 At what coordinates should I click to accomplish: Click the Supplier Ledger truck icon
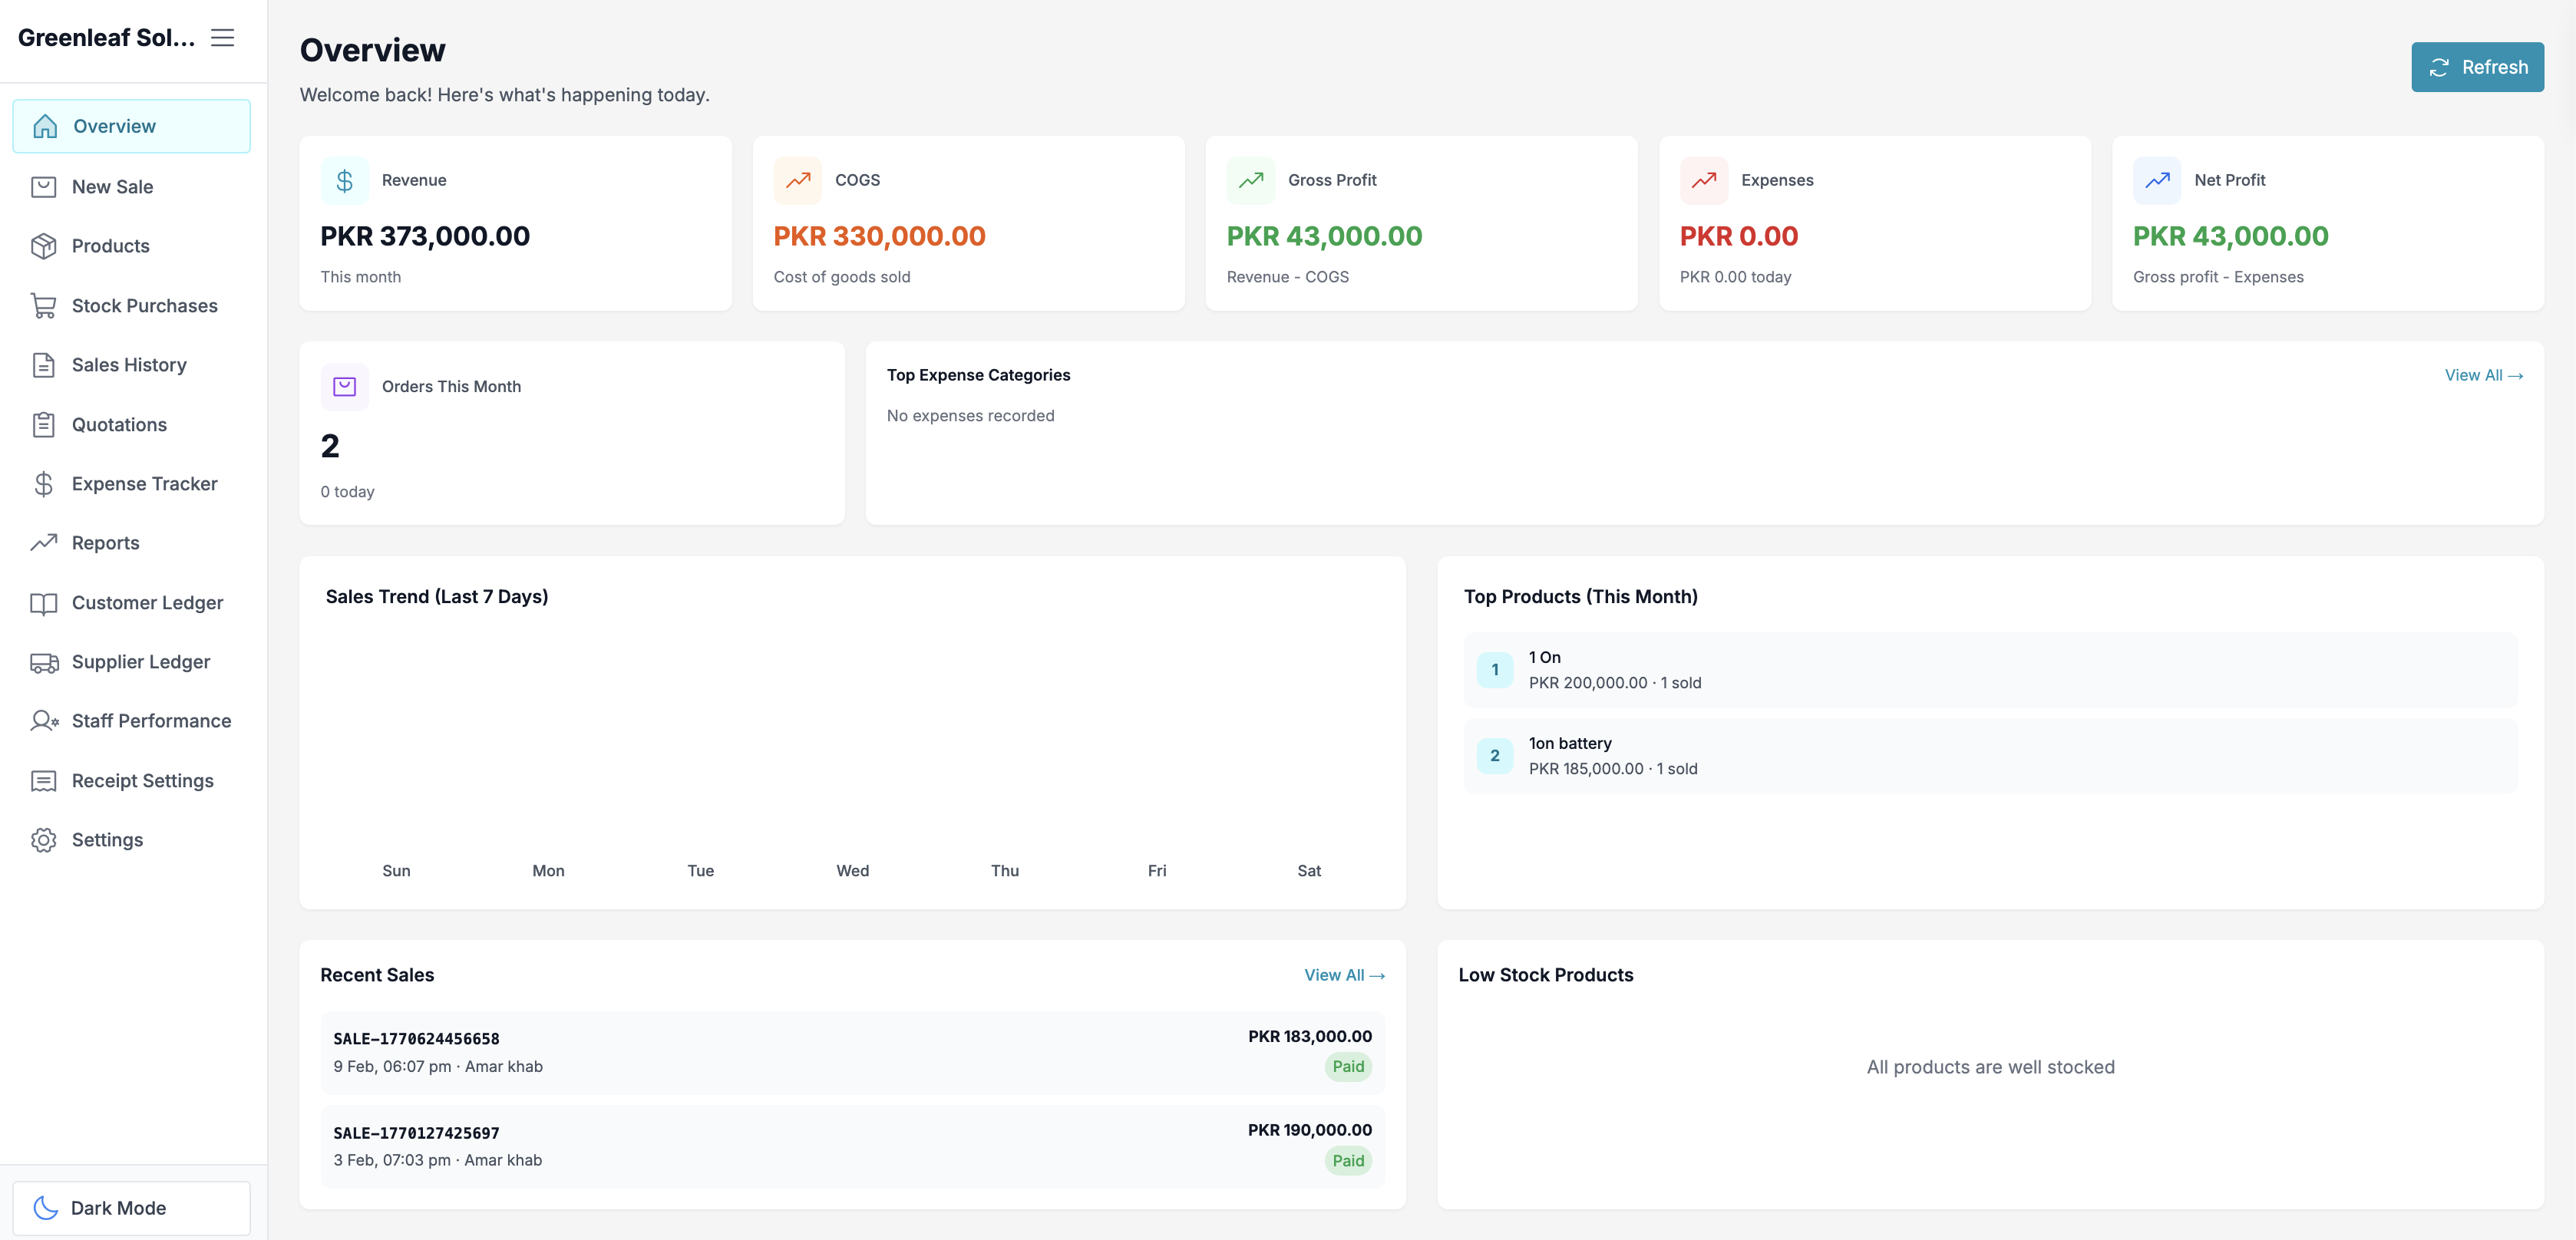[x=44, y=662]
